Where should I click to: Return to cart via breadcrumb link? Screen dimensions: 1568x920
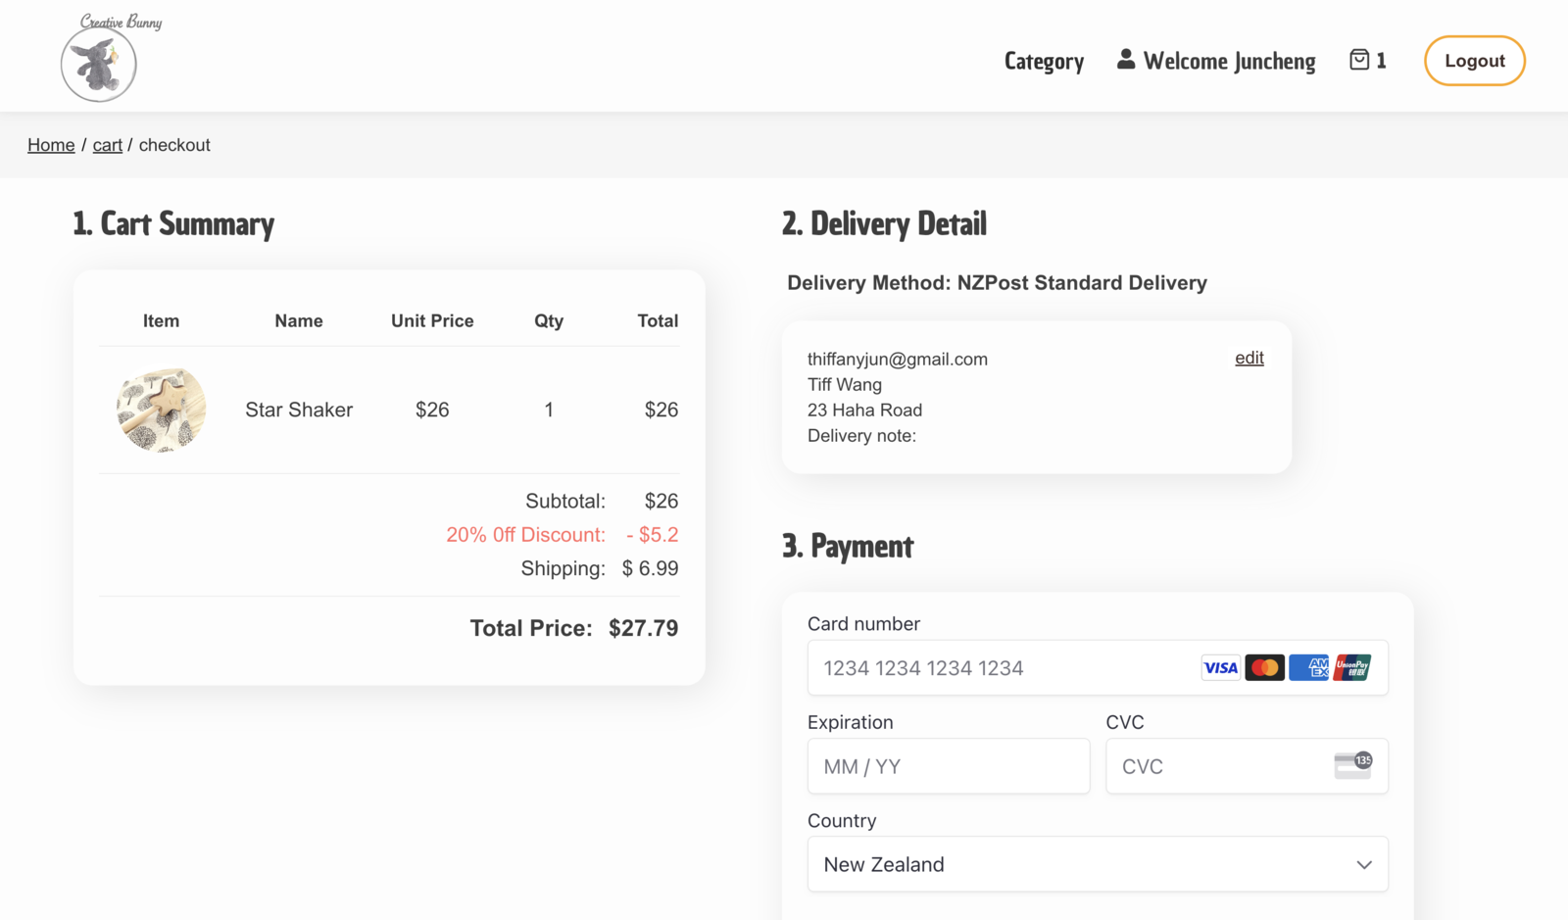[x=107, y=145]
